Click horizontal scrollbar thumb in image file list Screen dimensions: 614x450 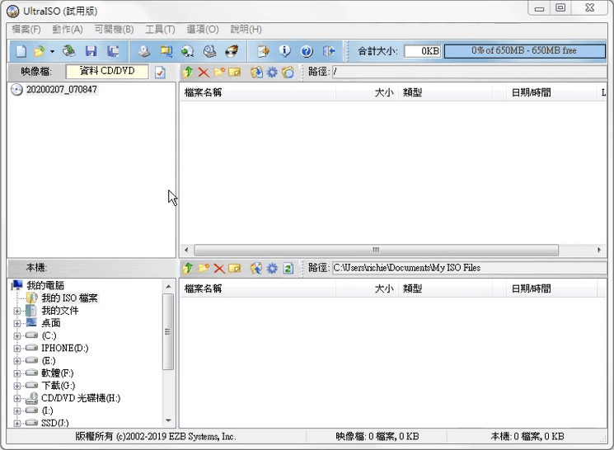coord(377,250)
